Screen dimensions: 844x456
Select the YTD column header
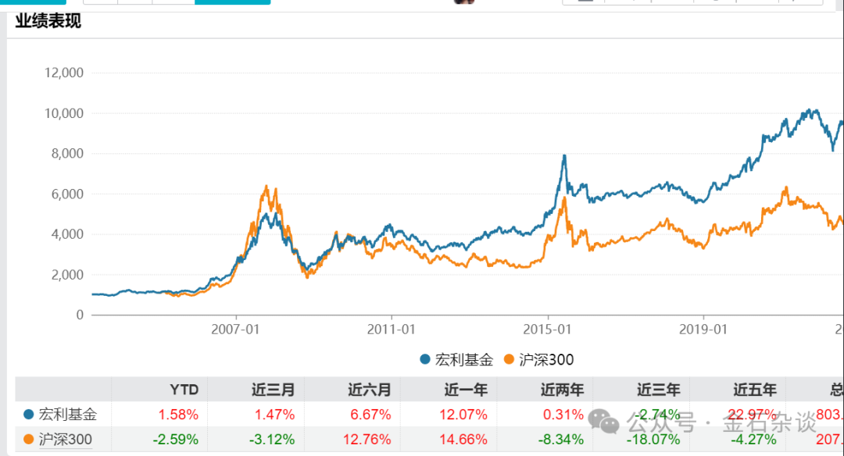pyautogui.click(x=184, y=389)
